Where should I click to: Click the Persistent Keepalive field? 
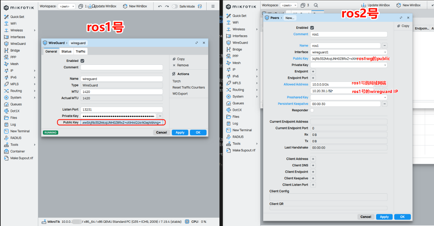[345, 104]
